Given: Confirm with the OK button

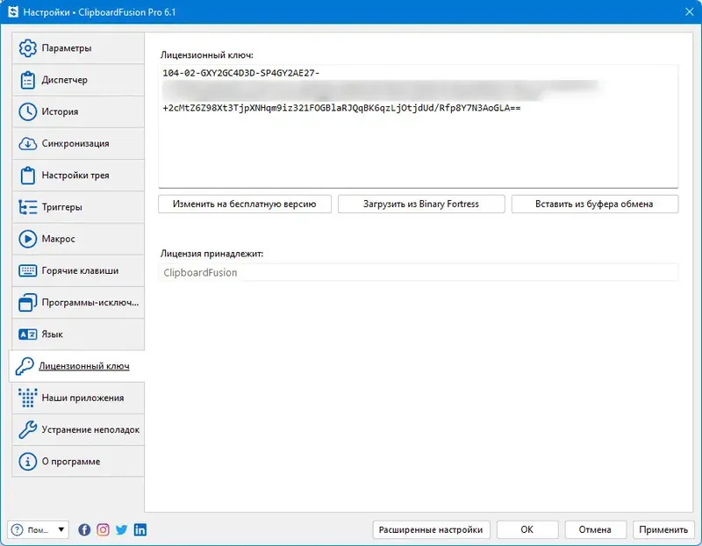Looking at the screenshot, I should 527,530.
